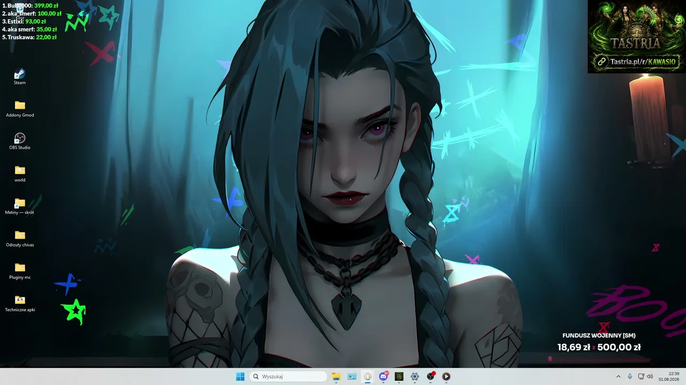Click the microphone tray icon
This screenshot has height=385, width=686.
(630, 376)
